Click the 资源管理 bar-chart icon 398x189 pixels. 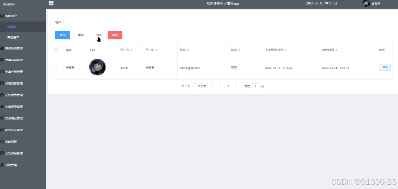tap(2, 165)
